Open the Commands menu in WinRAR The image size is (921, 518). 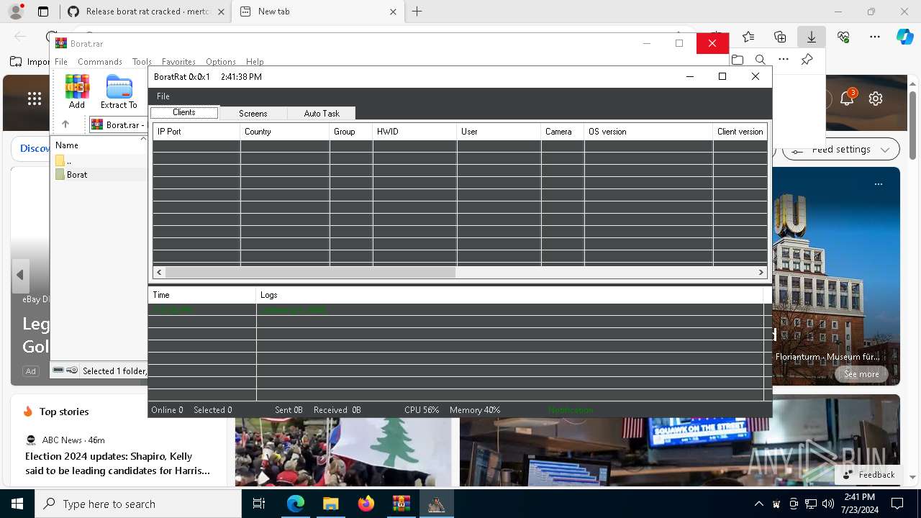pos(100,62)
